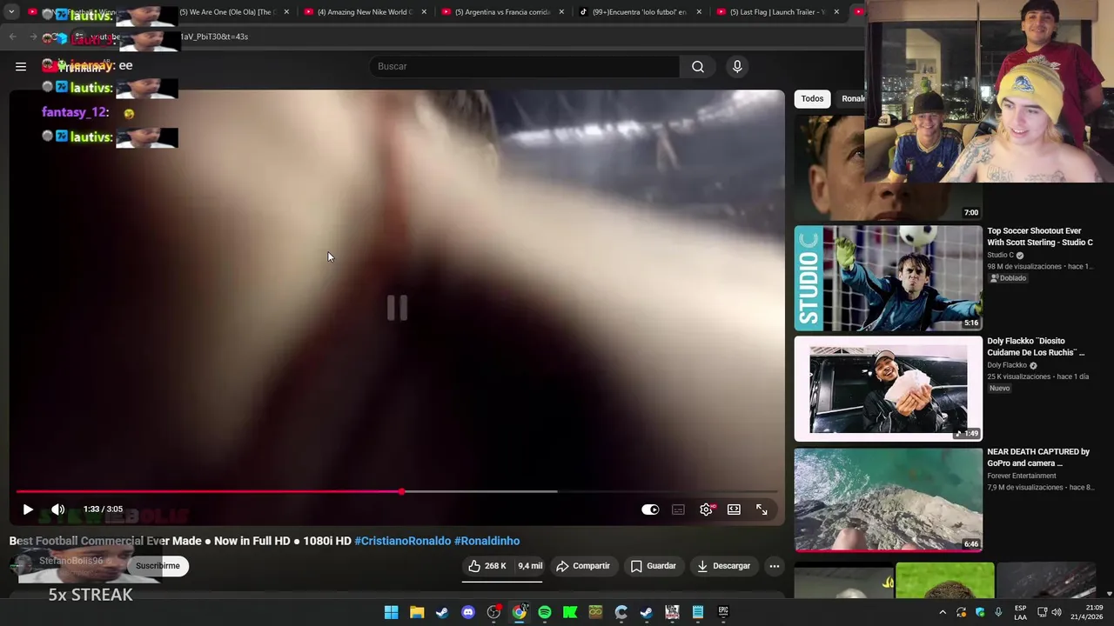Click the Suscribirme button

pos(158,566)
